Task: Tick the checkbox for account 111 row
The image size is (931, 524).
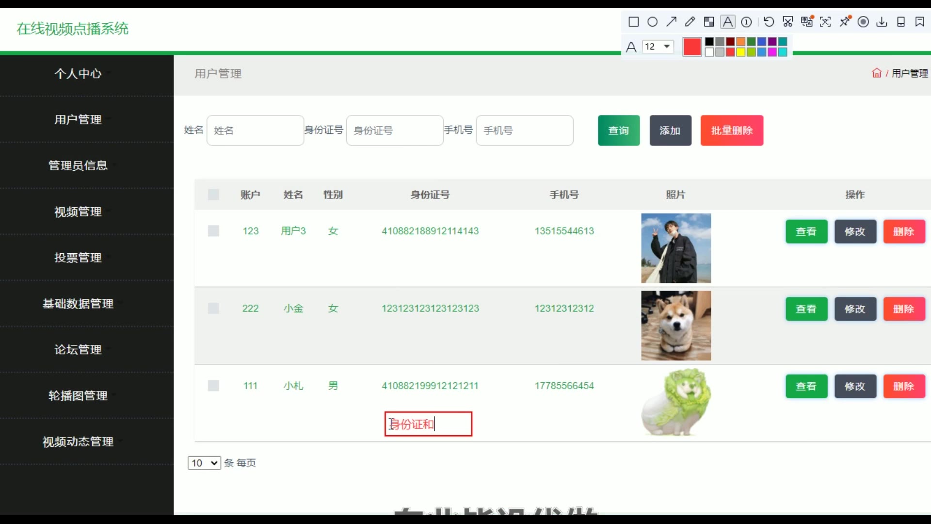Action: [213, 386]
